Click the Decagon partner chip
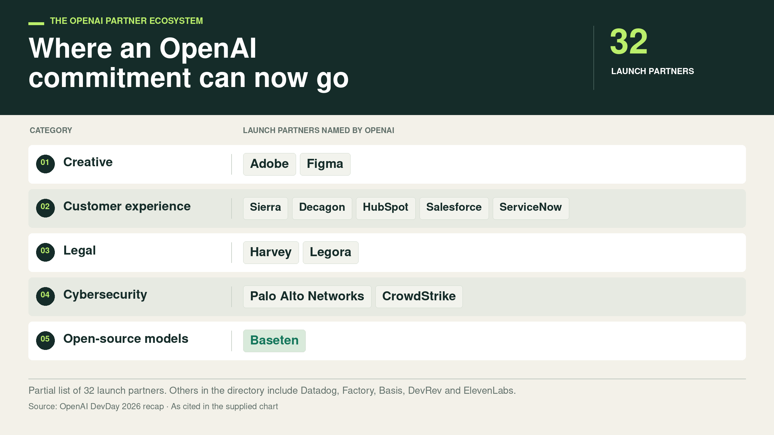 click(322, 208)
